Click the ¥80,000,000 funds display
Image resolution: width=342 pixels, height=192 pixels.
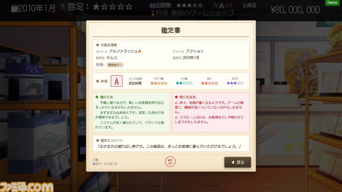coord(295,10)
